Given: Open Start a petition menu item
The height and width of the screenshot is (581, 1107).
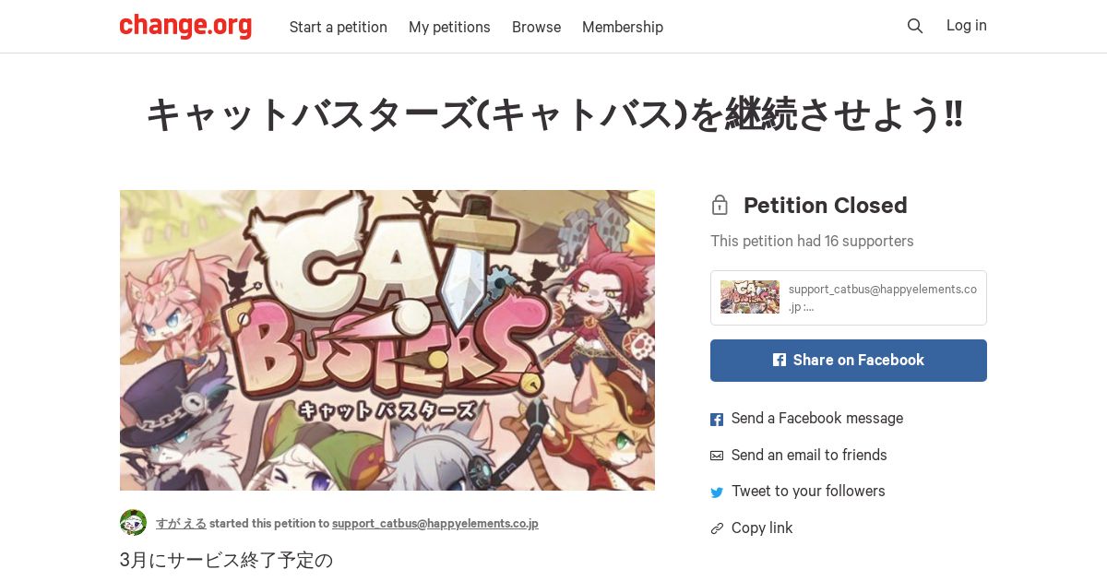Looking at the screenshot, I should (339, 27).
